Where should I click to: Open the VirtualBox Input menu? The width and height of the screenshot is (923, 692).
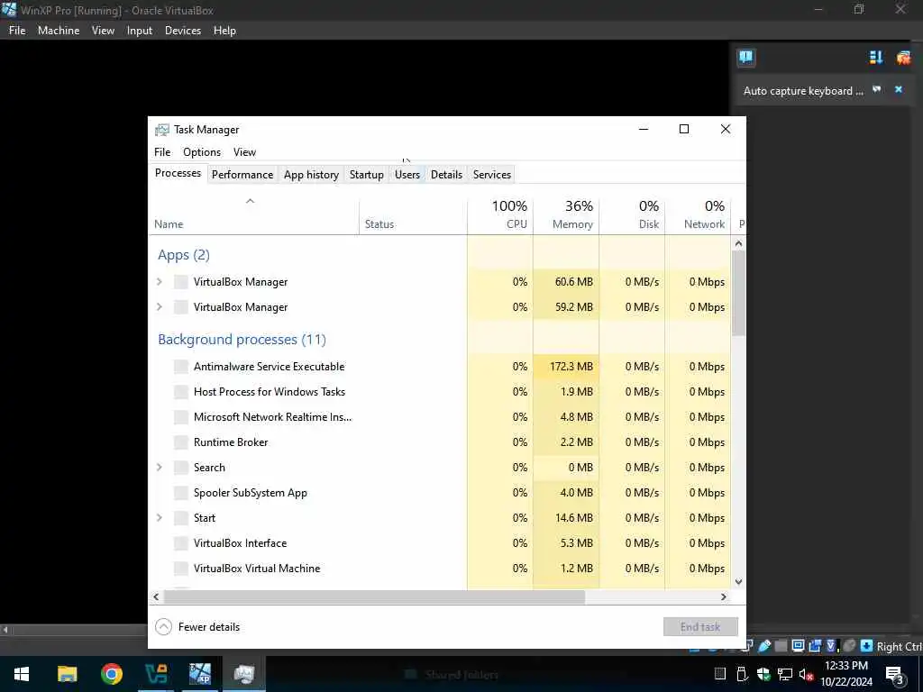click(x=140, y=31)
